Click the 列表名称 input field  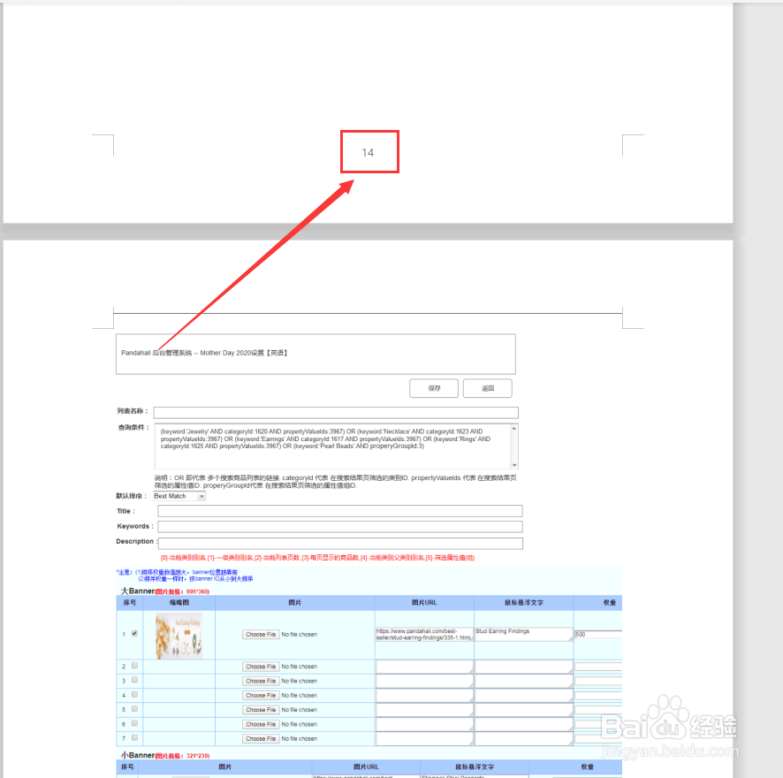pyautogui.click(x=336, y=412)
